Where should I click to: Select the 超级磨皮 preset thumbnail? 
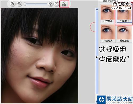(x=124, y=33)
